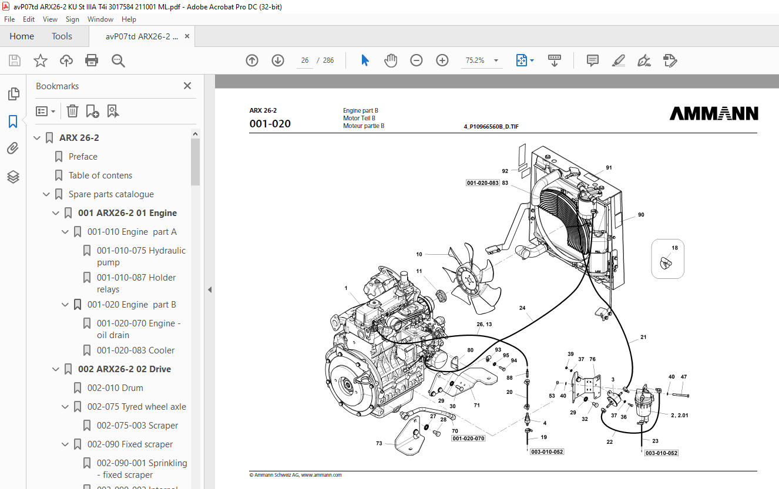Click the redact or stamp tool icon

[670, 60]
